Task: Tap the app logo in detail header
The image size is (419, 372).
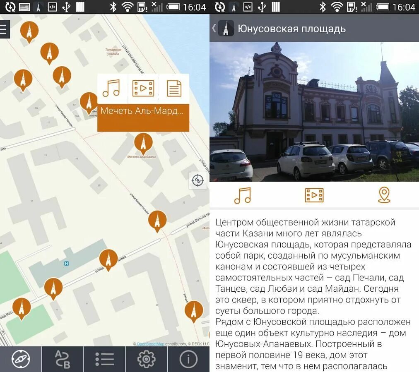Action: [x=226, y=28]
